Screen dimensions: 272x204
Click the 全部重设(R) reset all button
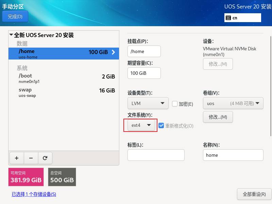pyautogui.click(x=254, y=194)
